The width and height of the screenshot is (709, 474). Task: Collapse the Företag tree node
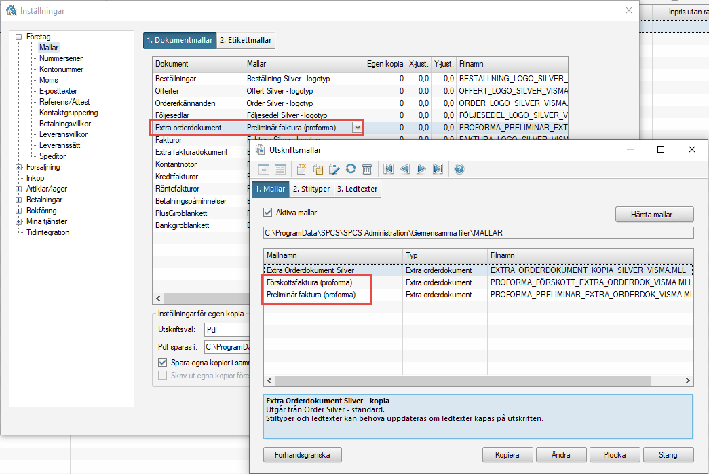coord(19,37)
